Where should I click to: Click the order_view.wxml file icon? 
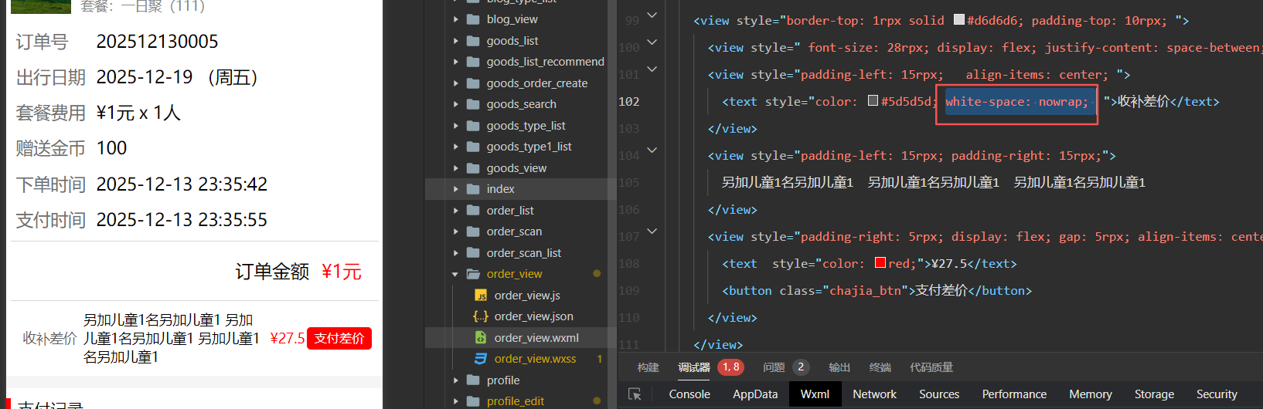[x=481, y=338]
